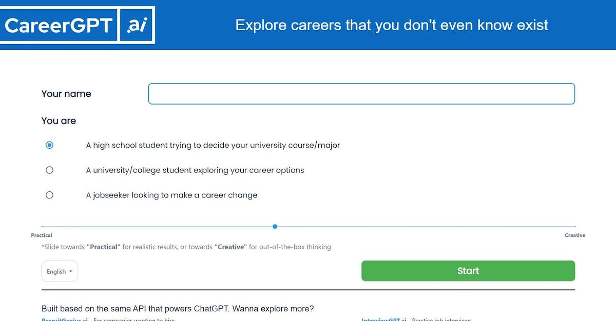
Task: Focus the Your name text field
Action: (361, 94)
